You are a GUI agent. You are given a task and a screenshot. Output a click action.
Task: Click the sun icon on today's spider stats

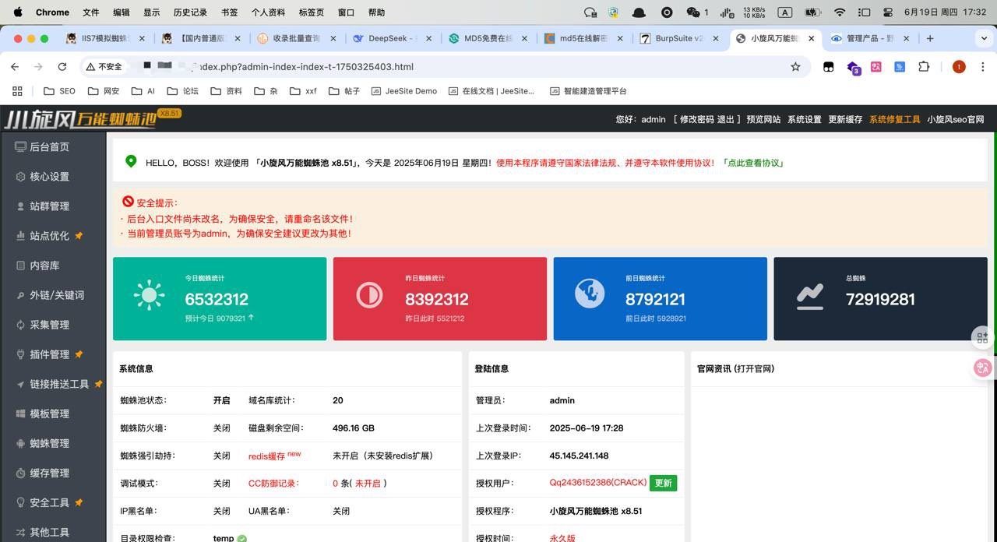coord(149,296)
